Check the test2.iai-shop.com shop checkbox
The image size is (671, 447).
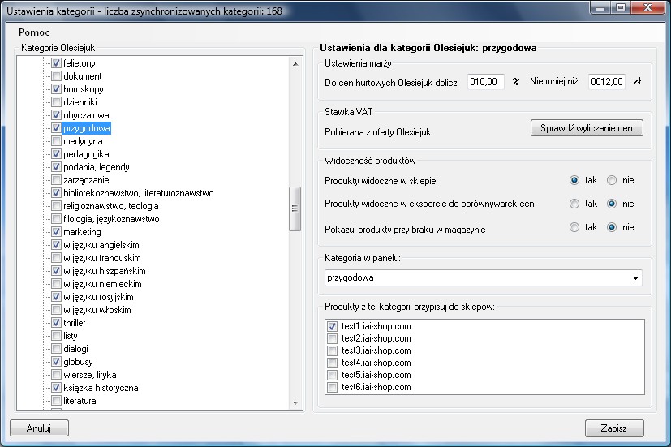(x=332, y=338)
